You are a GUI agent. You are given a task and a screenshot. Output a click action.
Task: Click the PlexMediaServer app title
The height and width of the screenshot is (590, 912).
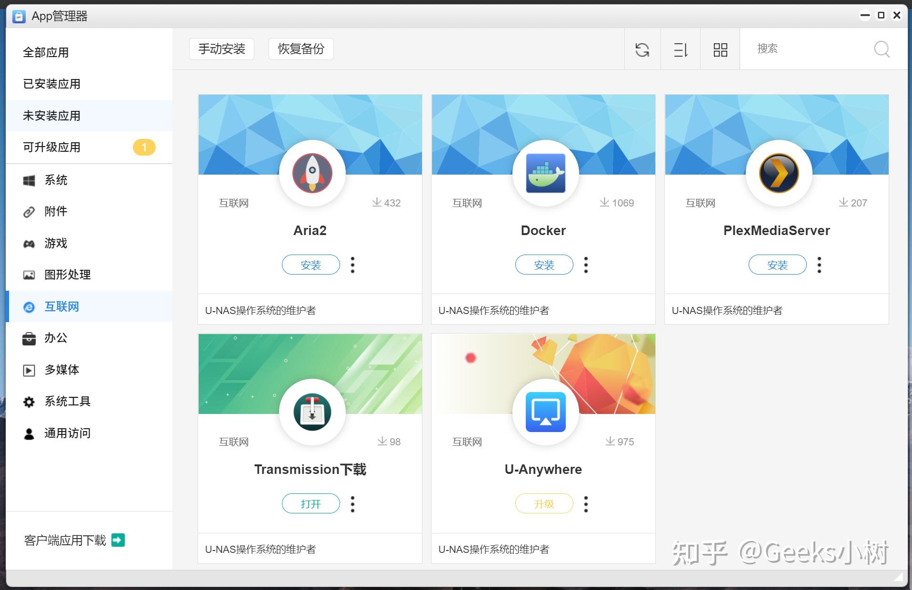pyautogui.click(x=777, y=231)
